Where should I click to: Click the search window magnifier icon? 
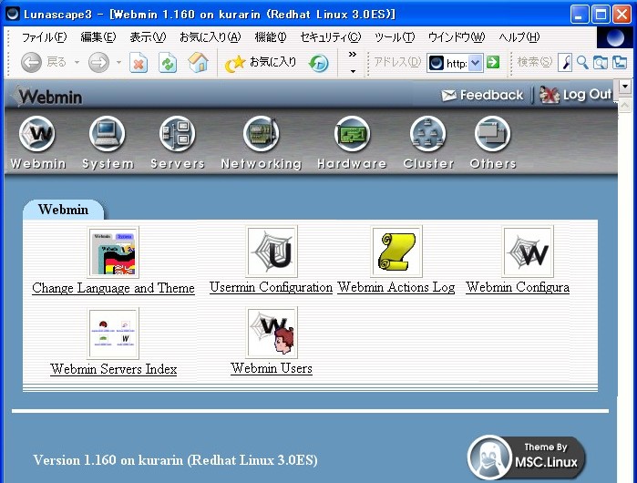601,63
